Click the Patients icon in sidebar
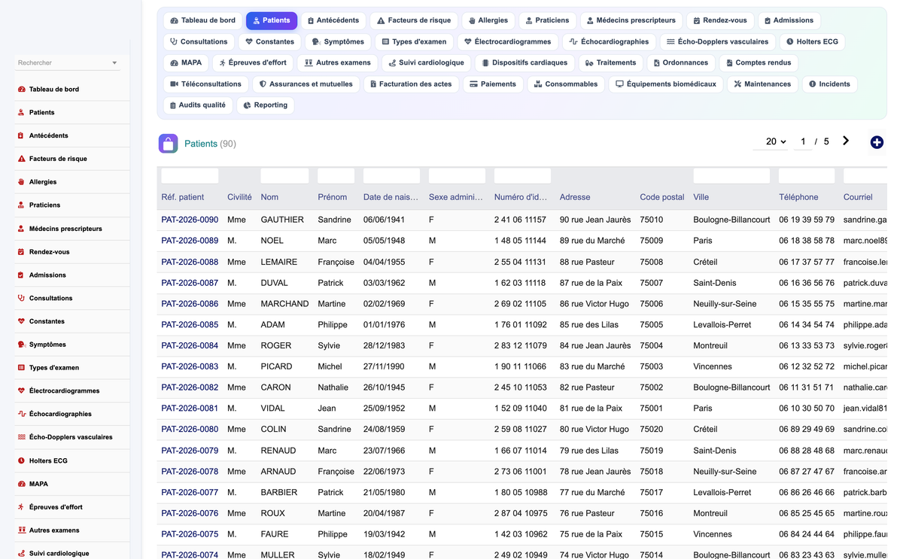This screenshot has height=559, width=903. (x=21, y=113)
